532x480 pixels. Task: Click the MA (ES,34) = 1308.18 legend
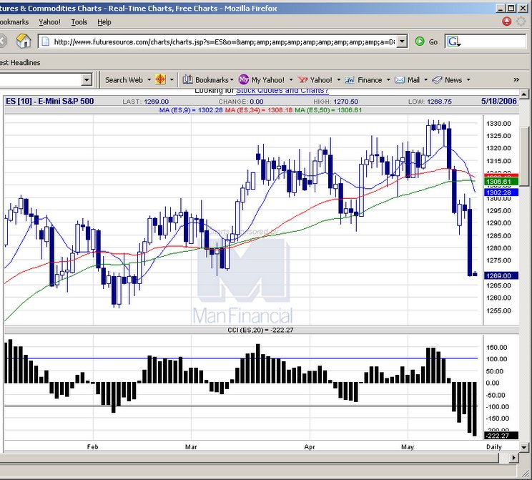point(259,110)
